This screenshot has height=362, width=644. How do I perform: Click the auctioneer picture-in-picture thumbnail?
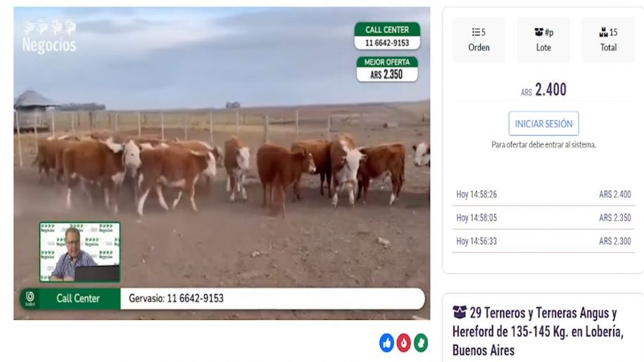(80, 252)
